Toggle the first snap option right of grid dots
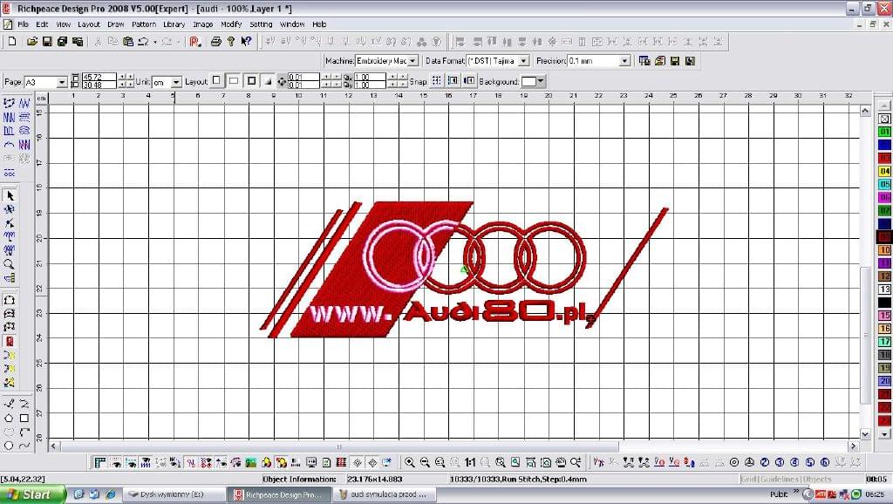Screen dimensions: 893x504 [453, 81]
